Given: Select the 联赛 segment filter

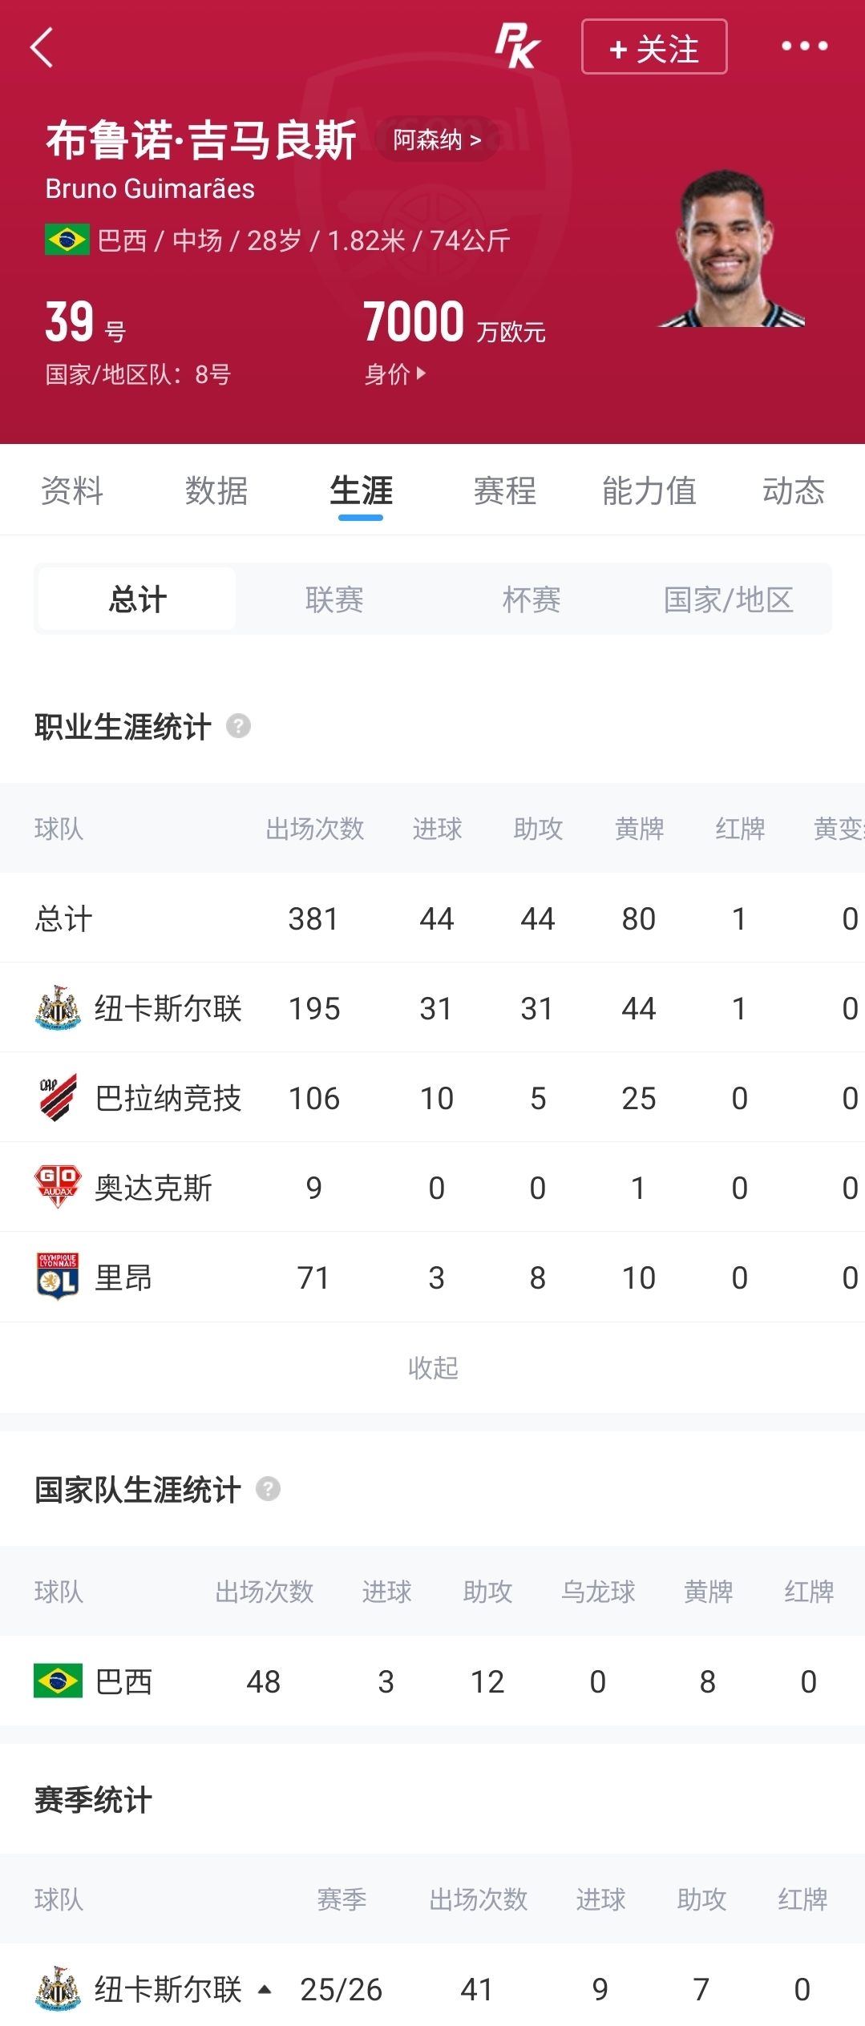Looking at the screenshot, I should tap(334, 599).
